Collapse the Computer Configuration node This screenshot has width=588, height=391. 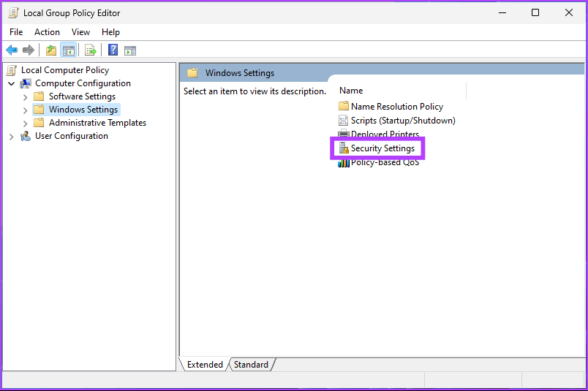pos(12,83)
